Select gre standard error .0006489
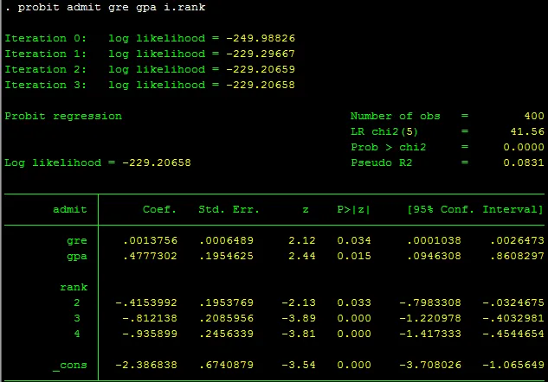Screen dimensions: 548x382 tap(227, 240)
